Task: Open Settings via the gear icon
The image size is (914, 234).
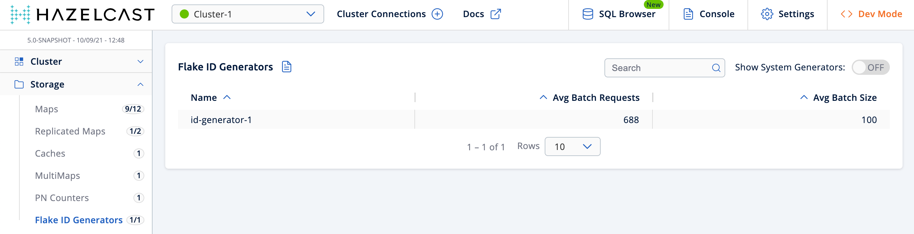Action: coord(767,14)
